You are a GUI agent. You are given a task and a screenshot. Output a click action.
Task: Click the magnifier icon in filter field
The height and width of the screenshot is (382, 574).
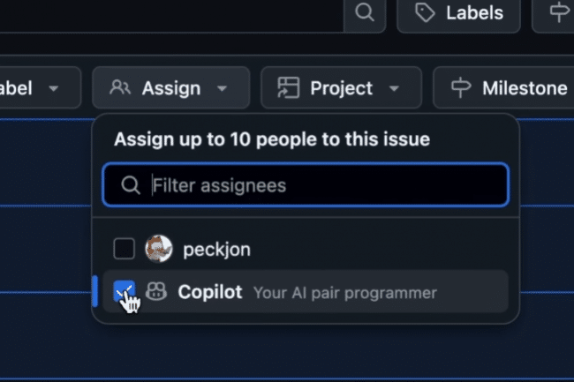tap(131, 185)
